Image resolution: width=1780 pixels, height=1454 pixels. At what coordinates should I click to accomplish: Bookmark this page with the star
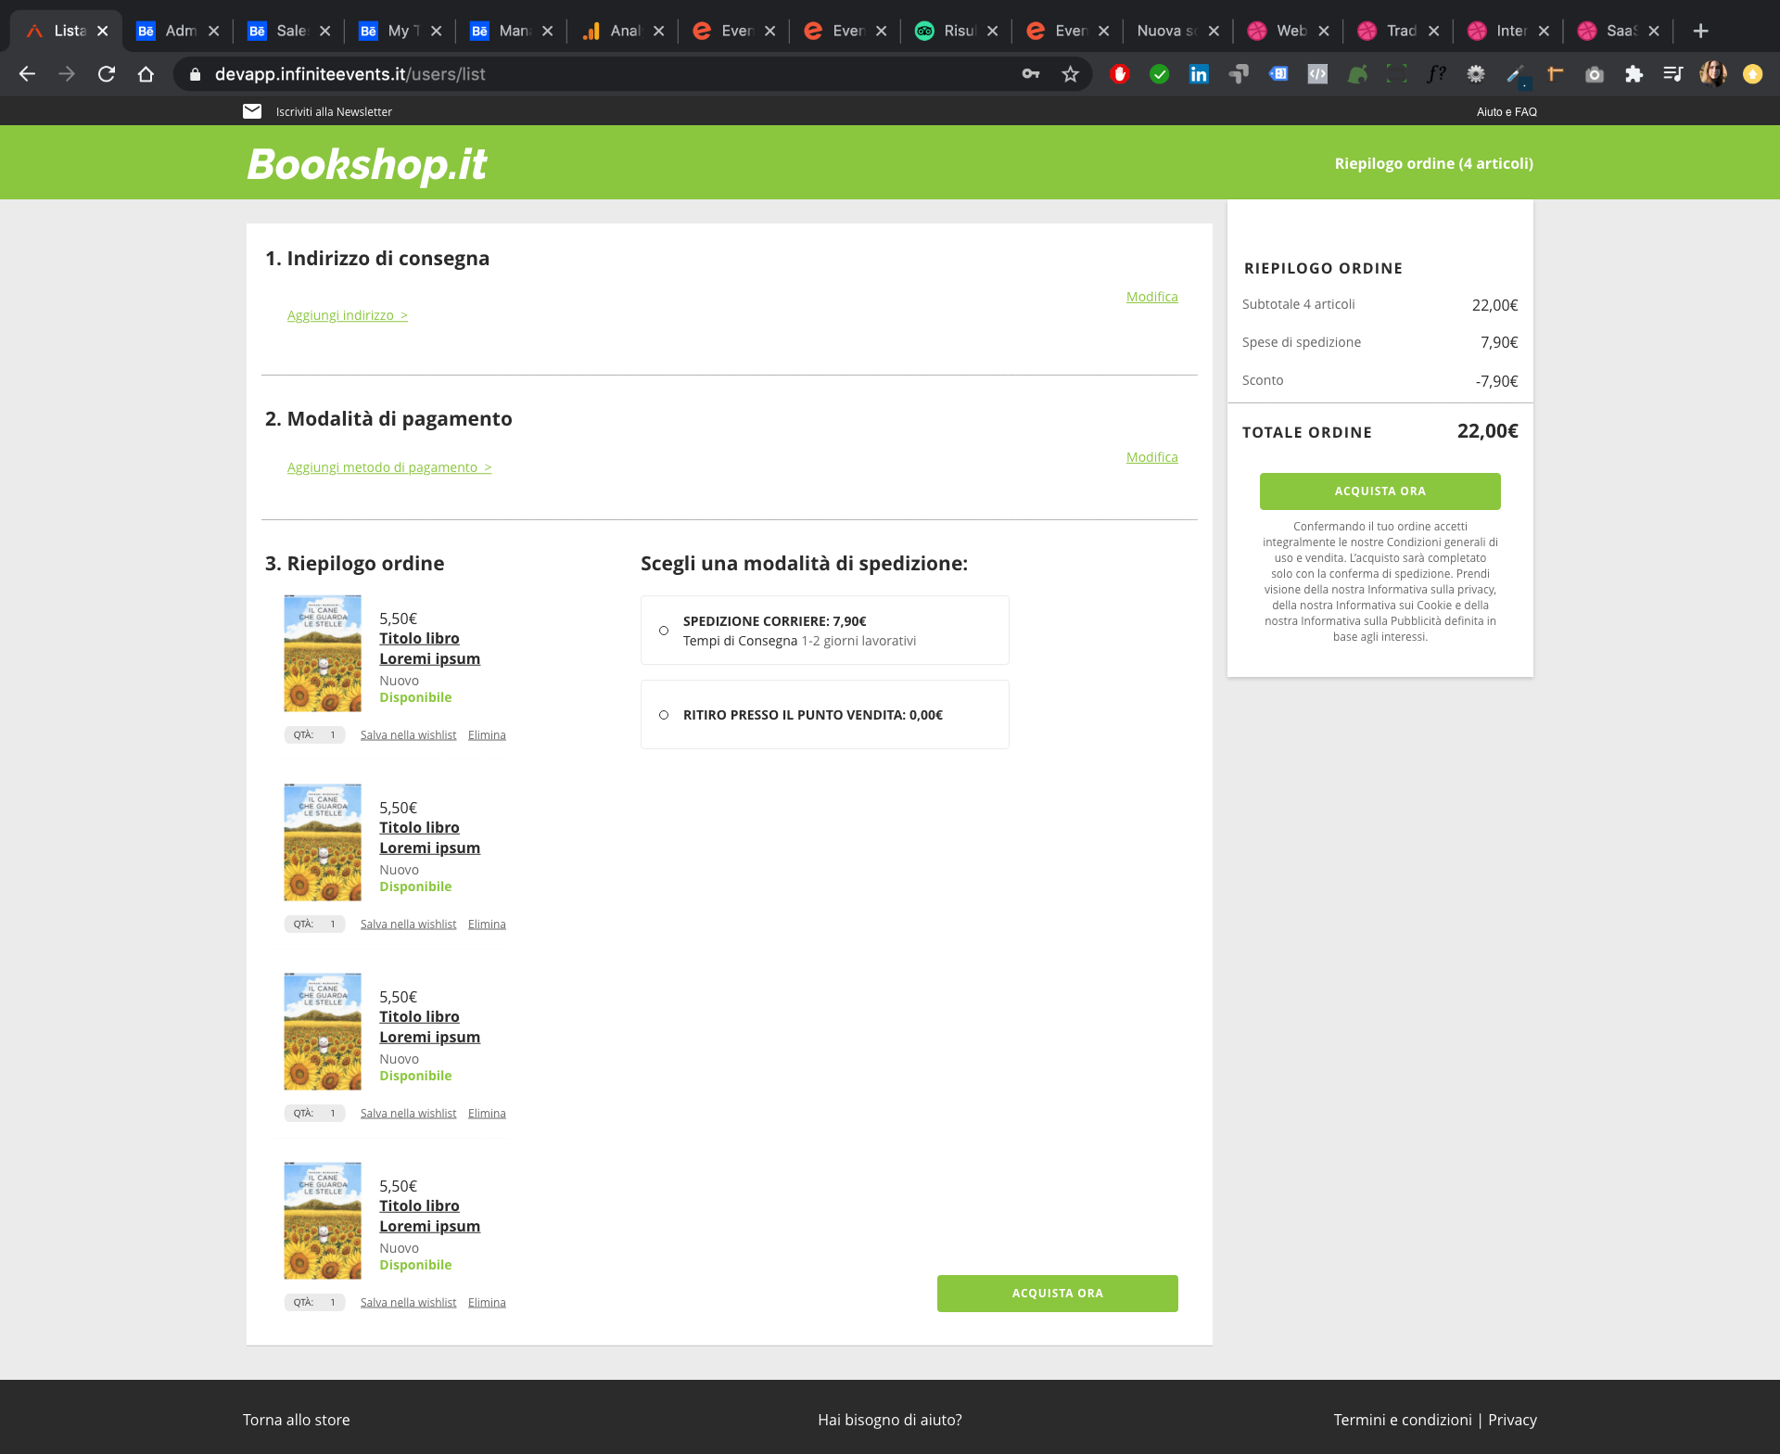[x=1071, y=74]
